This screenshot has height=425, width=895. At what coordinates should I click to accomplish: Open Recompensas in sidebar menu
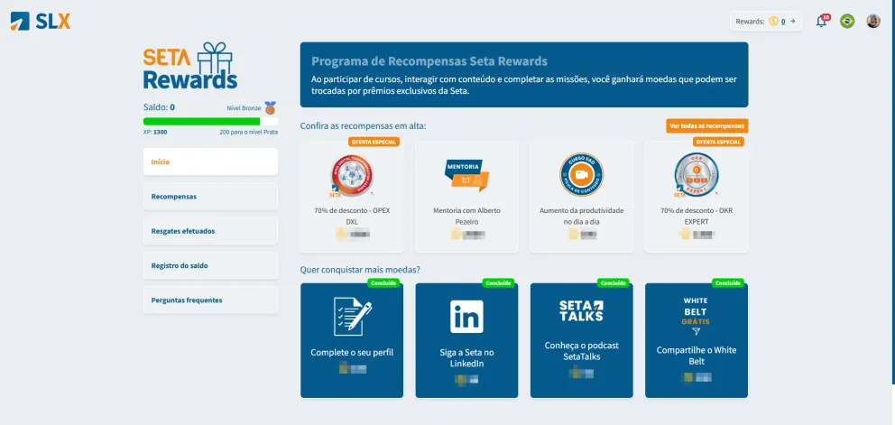pos(210,197)
